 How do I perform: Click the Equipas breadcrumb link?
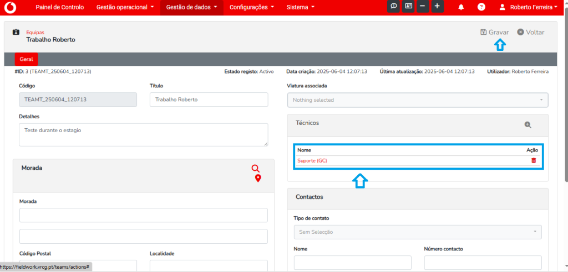click(x=35, y=33)
